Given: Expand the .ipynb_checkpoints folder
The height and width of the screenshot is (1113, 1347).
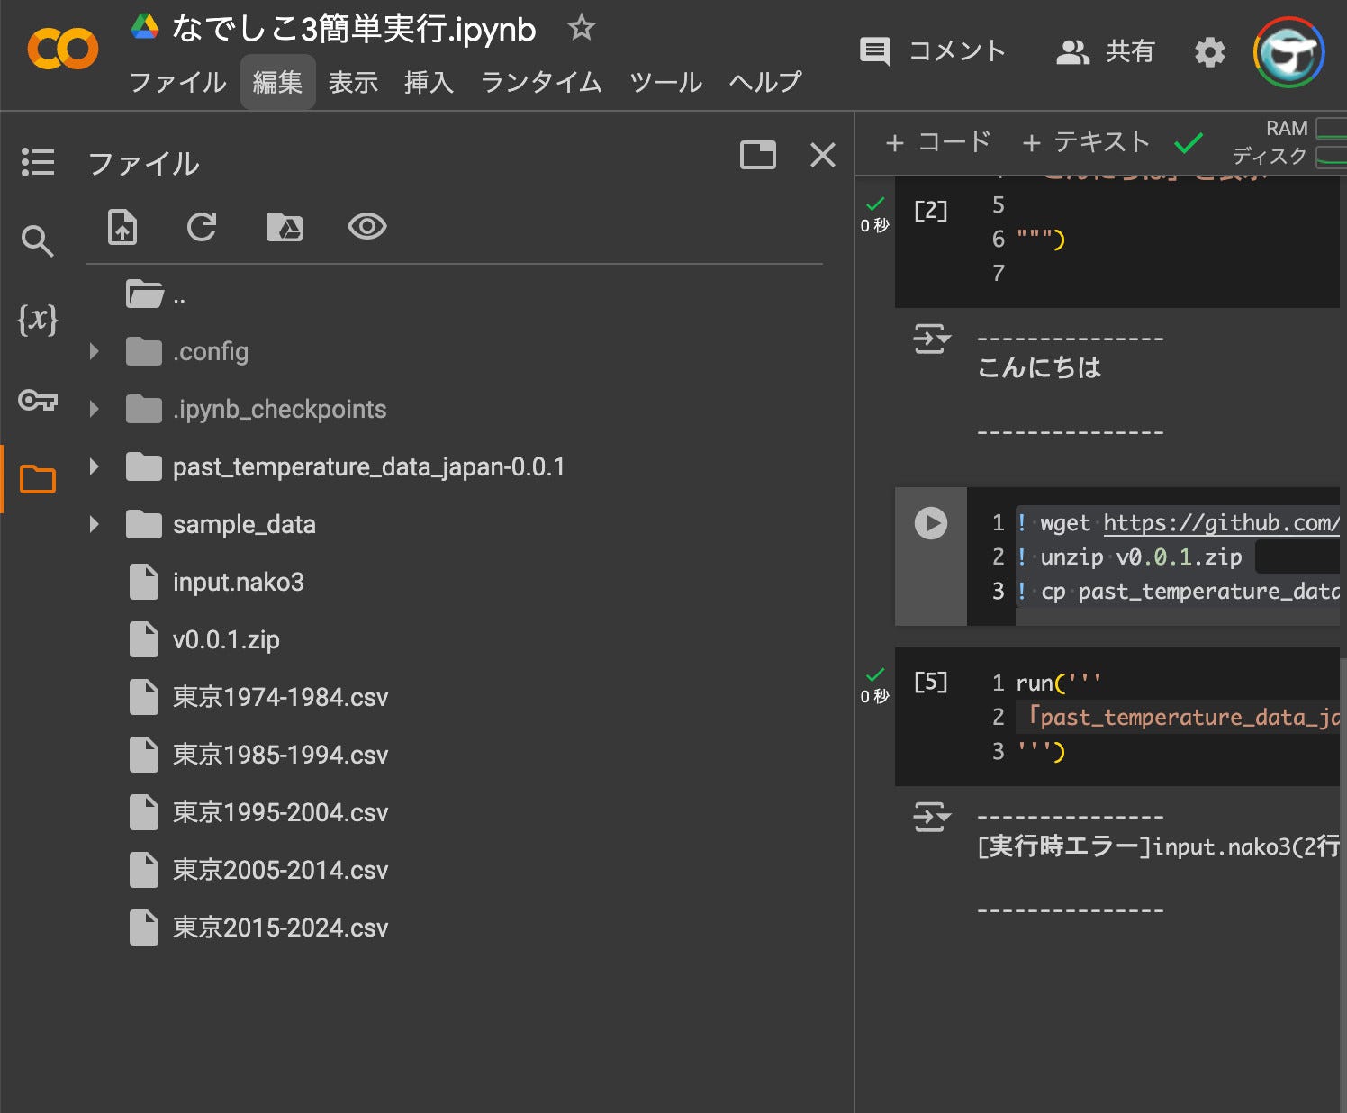Looking at the screenshot, I should tap(94, 409).
